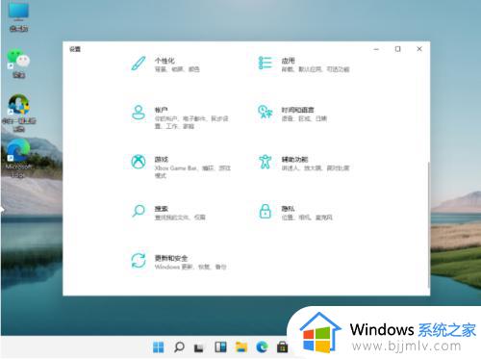Open 个性化 personalization settings with the brush icon
Image resolution: width=481 pixels, height=359 pixels.
point(165,64)
